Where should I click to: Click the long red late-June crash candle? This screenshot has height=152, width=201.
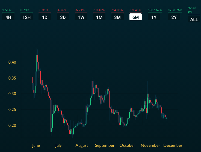click(x=51, y=116)
